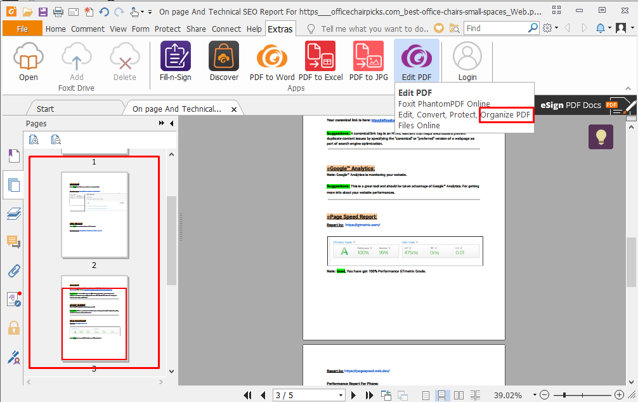The image size is (638, 402).
Task: Click the Tell me what you want to do box
Action: 374,29
